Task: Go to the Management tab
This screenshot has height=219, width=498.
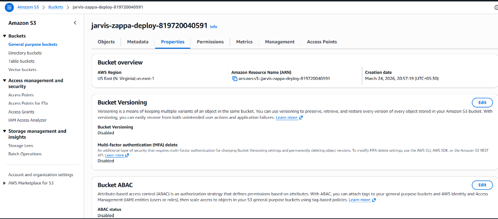Action: (x=280, y=42)
